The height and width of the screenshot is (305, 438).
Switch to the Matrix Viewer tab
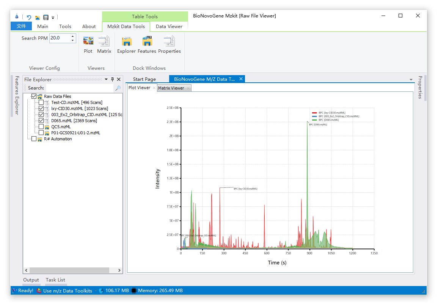coord(171,88)
